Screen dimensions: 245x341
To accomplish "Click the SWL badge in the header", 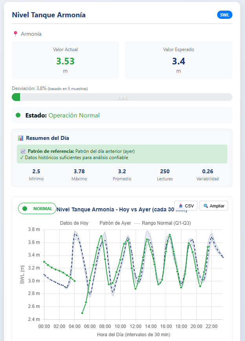I will click(x=225, y=15).
